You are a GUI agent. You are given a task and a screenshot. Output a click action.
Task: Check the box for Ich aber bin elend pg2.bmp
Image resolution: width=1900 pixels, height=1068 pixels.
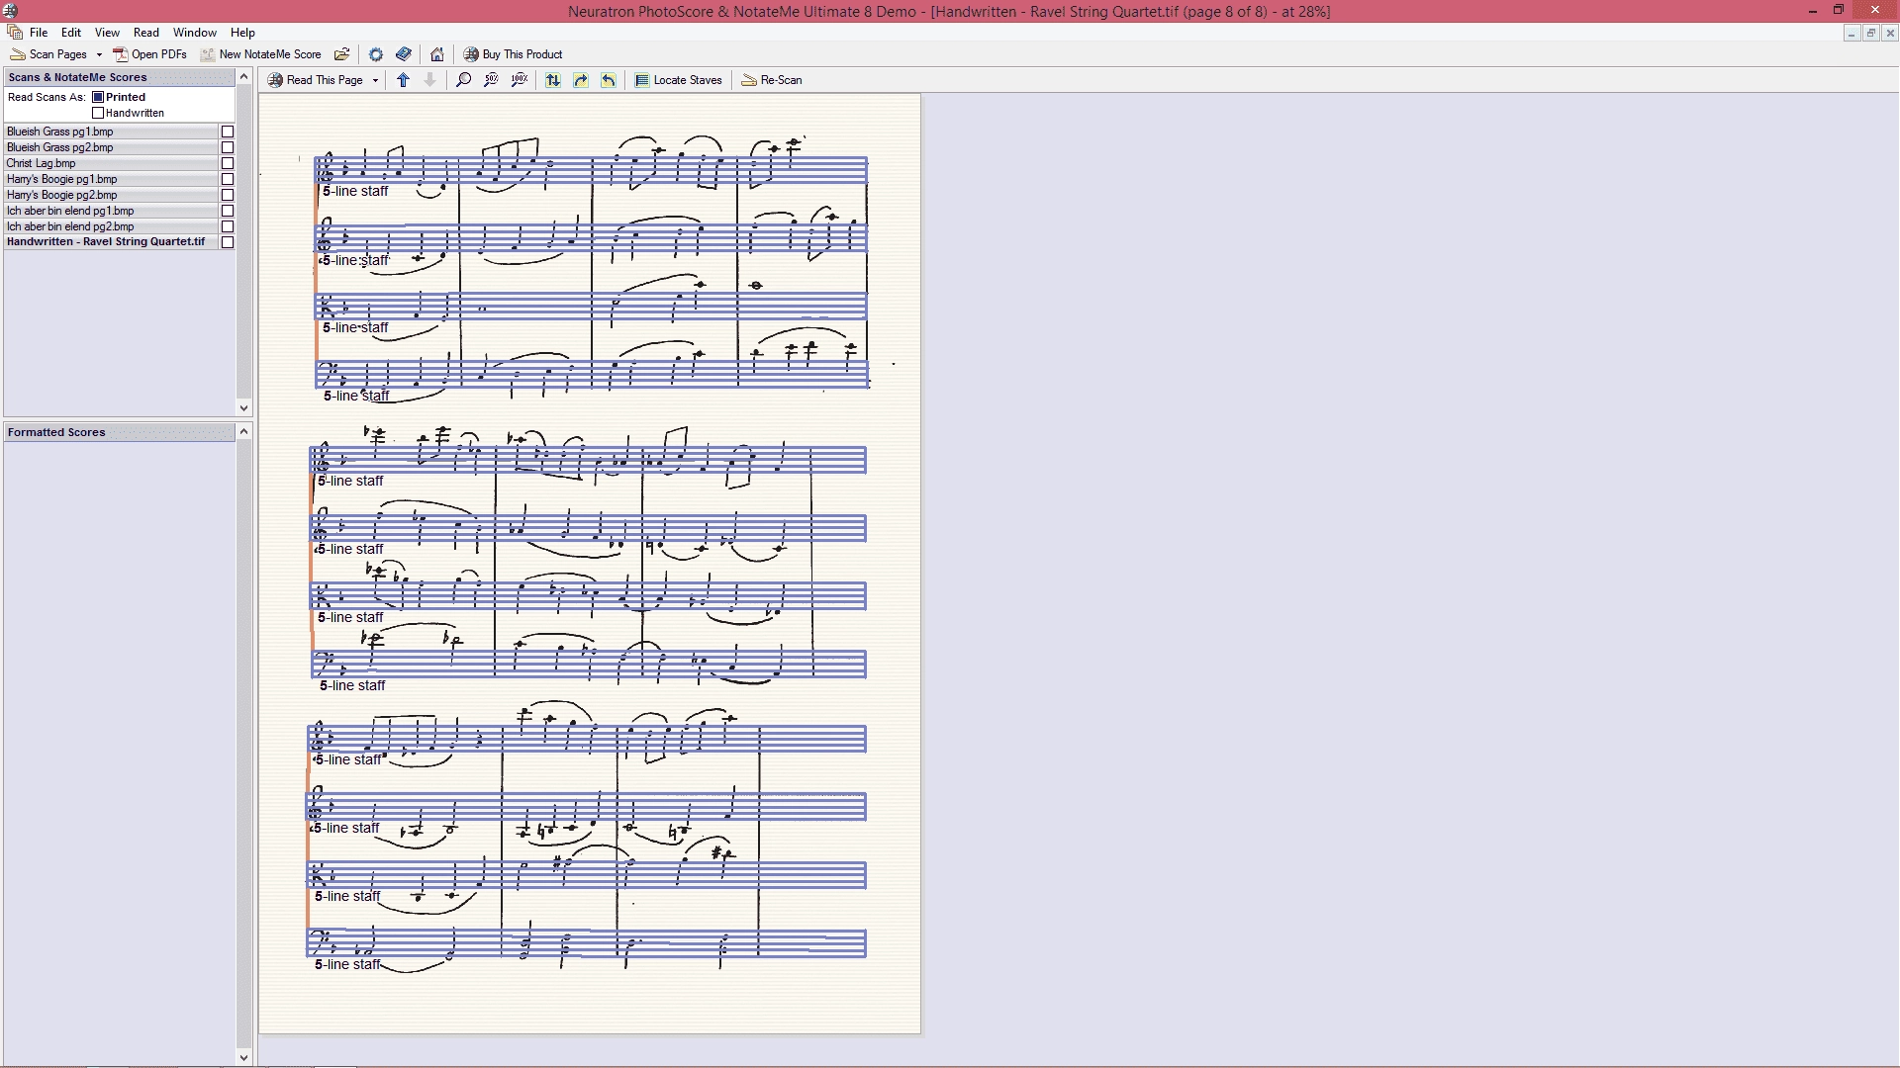pos(228,226)
